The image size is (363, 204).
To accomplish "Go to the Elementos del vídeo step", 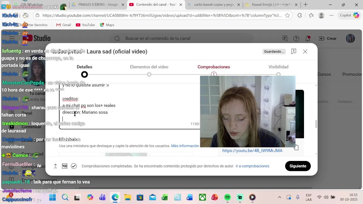I will [x=149, y=67].
